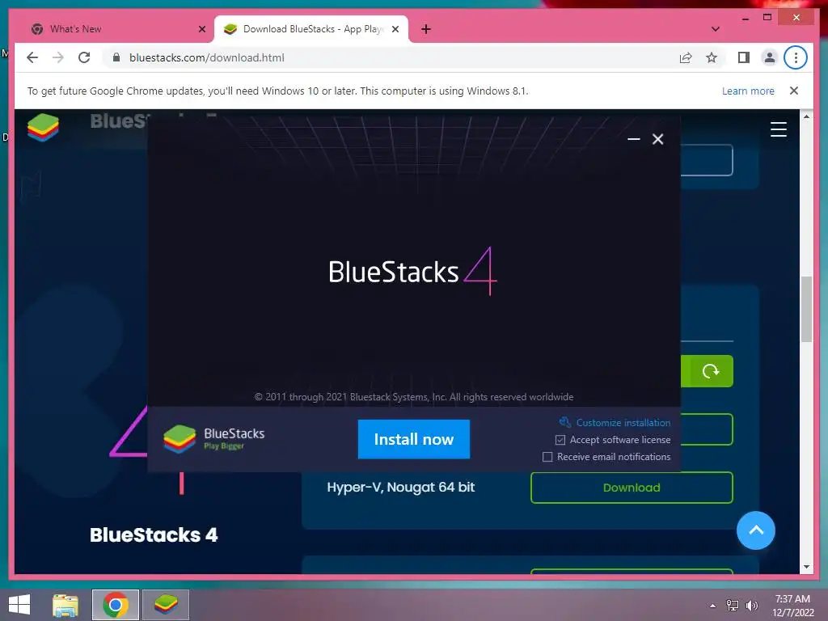
Task: Click Learn more in update notice
Action: [748, 91]
